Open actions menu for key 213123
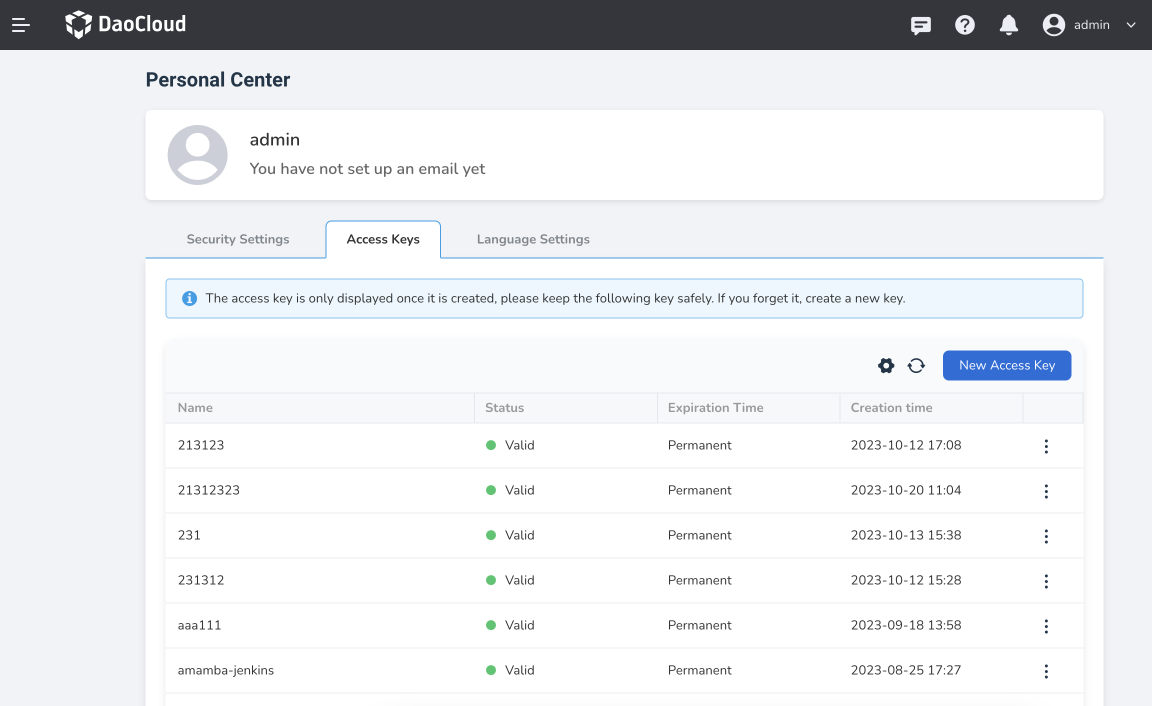Screen dimensions: 1152x706 pyautogui.click(x=1046, y=446)
